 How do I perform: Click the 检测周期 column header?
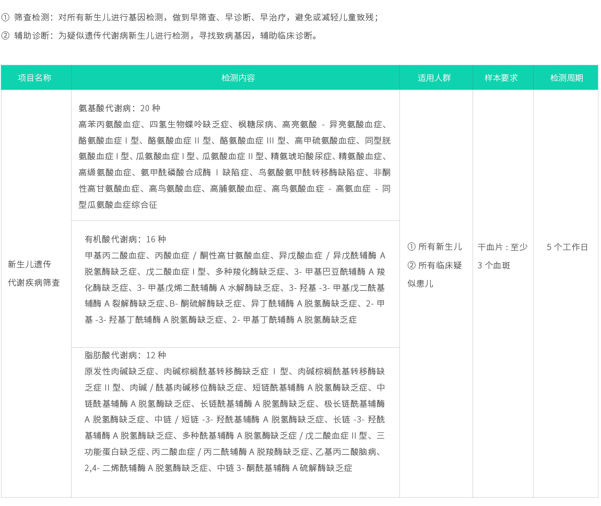click(x=567, y=77)
